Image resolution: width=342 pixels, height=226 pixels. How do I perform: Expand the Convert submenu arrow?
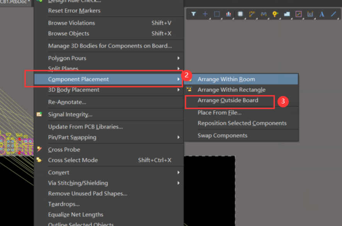[x=179, y=173]
